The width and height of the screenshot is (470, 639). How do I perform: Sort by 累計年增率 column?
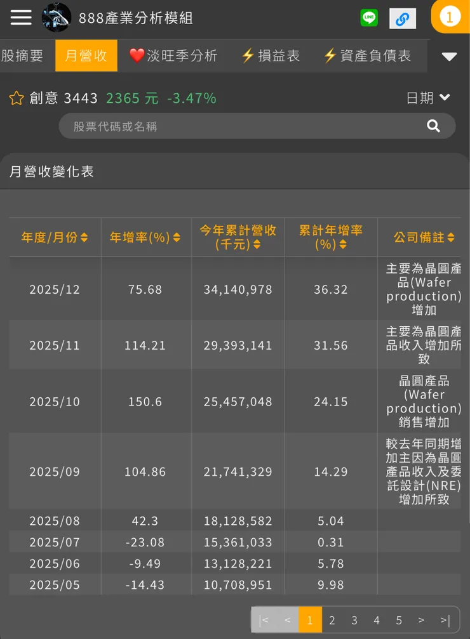tap(330, 237)
